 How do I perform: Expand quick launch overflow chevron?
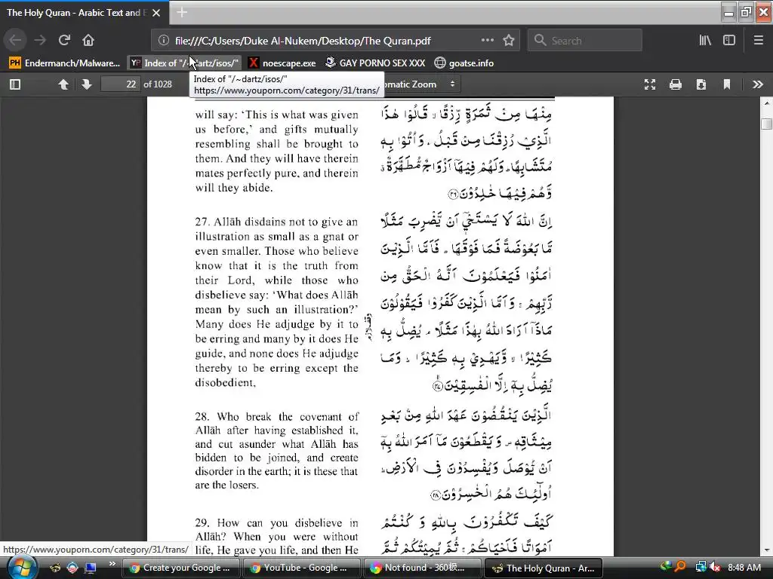tap(112, 563)
